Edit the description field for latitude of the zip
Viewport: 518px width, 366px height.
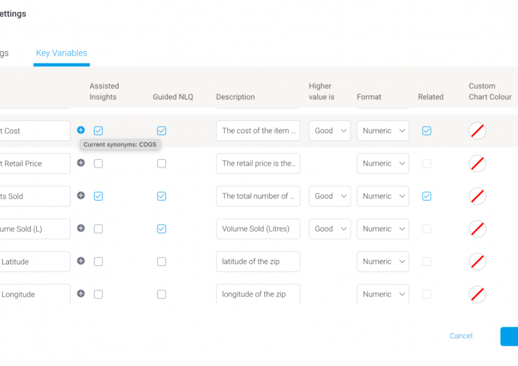coord(258,261)
